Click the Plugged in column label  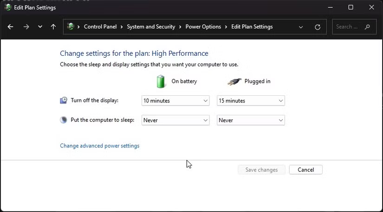point(258,81)
